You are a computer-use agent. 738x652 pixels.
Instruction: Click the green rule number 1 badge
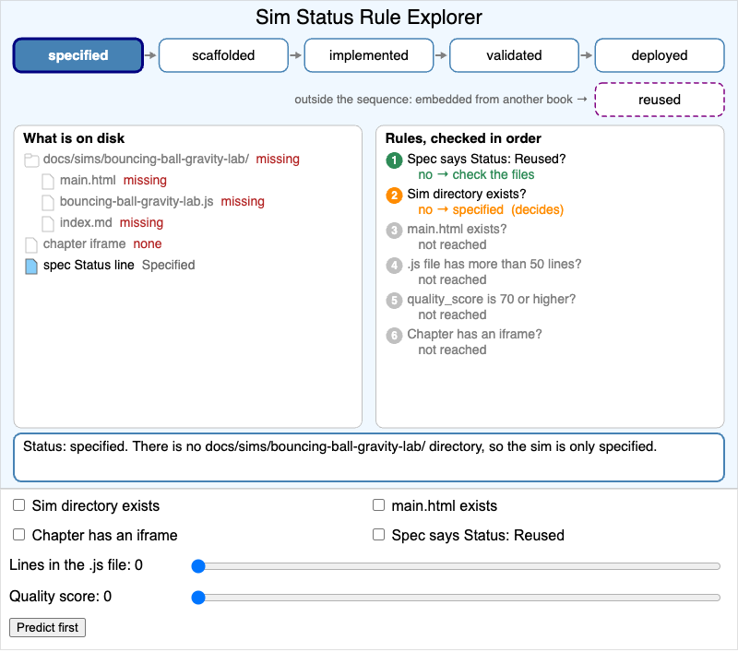394,160
